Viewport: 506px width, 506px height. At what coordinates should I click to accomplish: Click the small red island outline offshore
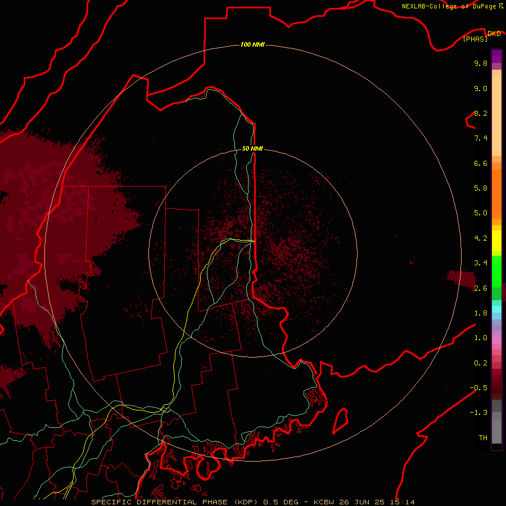coord(341,421)
